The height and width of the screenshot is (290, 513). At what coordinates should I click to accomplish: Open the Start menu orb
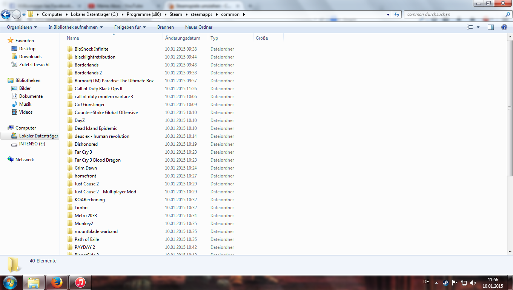10,282
